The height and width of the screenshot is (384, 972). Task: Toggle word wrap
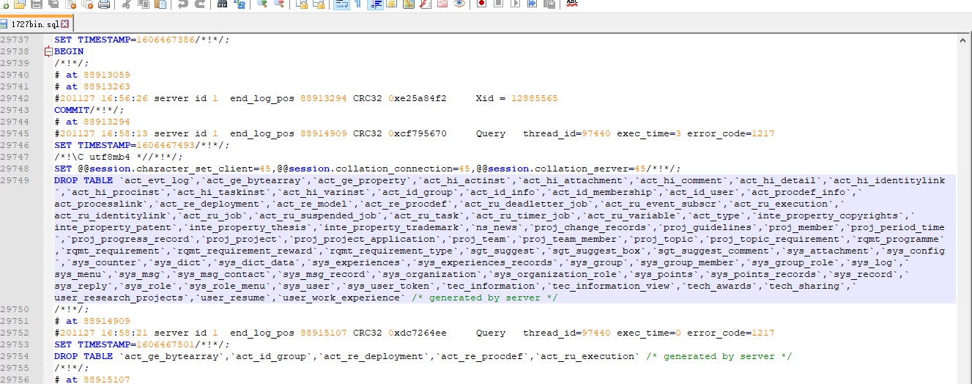click(341, 4)
